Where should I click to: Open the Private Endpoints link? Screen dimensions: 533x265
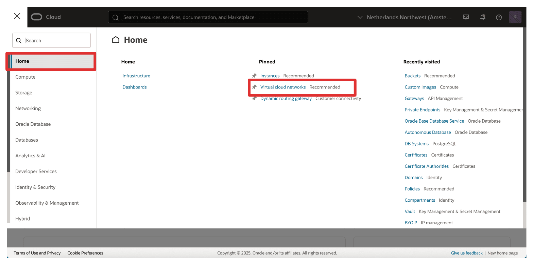click(x=422, y=109)
